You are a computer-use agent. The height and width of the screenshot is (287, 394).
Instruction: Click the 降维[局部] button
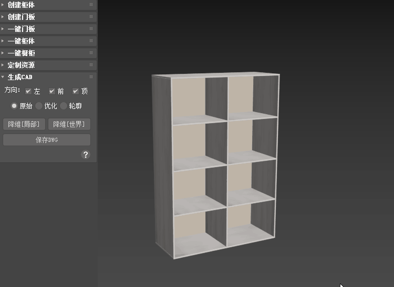(24, 124)
